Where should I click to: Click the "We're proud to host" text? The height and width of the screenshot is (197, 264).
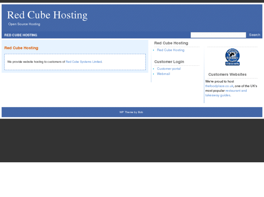220,81
